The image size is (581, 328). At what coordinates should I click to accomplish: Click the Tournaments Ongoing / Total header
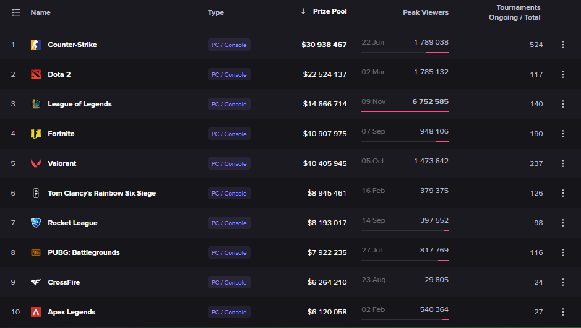click(515, 12)
